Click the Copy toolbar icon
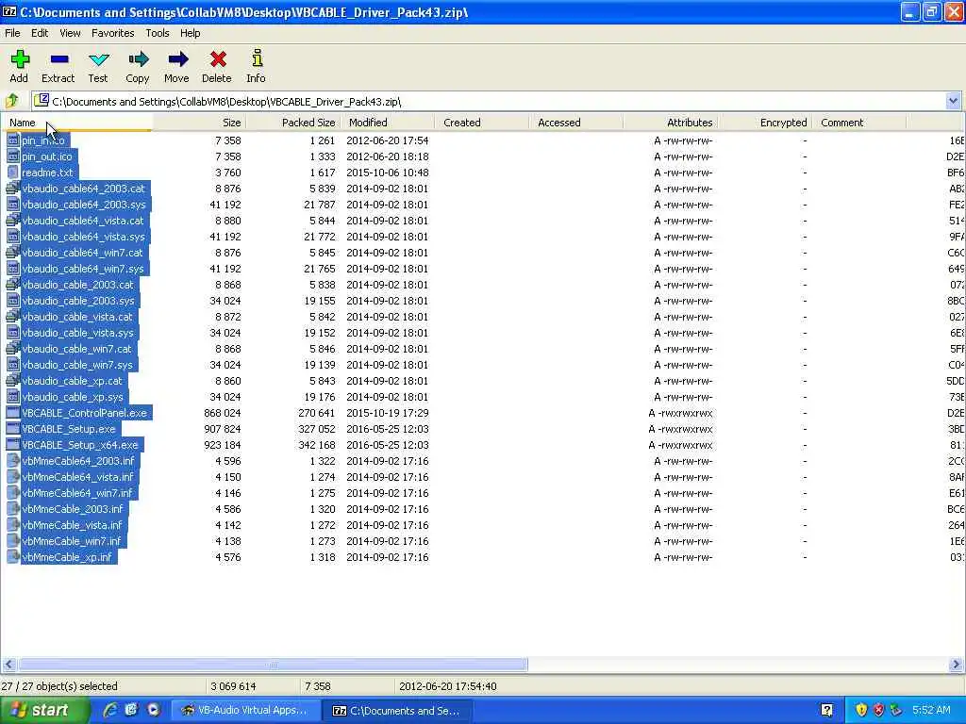Viewport: 966px width, 724px height. 138,59
